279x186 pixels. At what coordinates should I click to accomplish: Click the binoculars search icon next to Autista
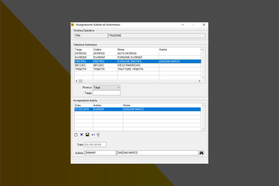(x=201, y=153)
